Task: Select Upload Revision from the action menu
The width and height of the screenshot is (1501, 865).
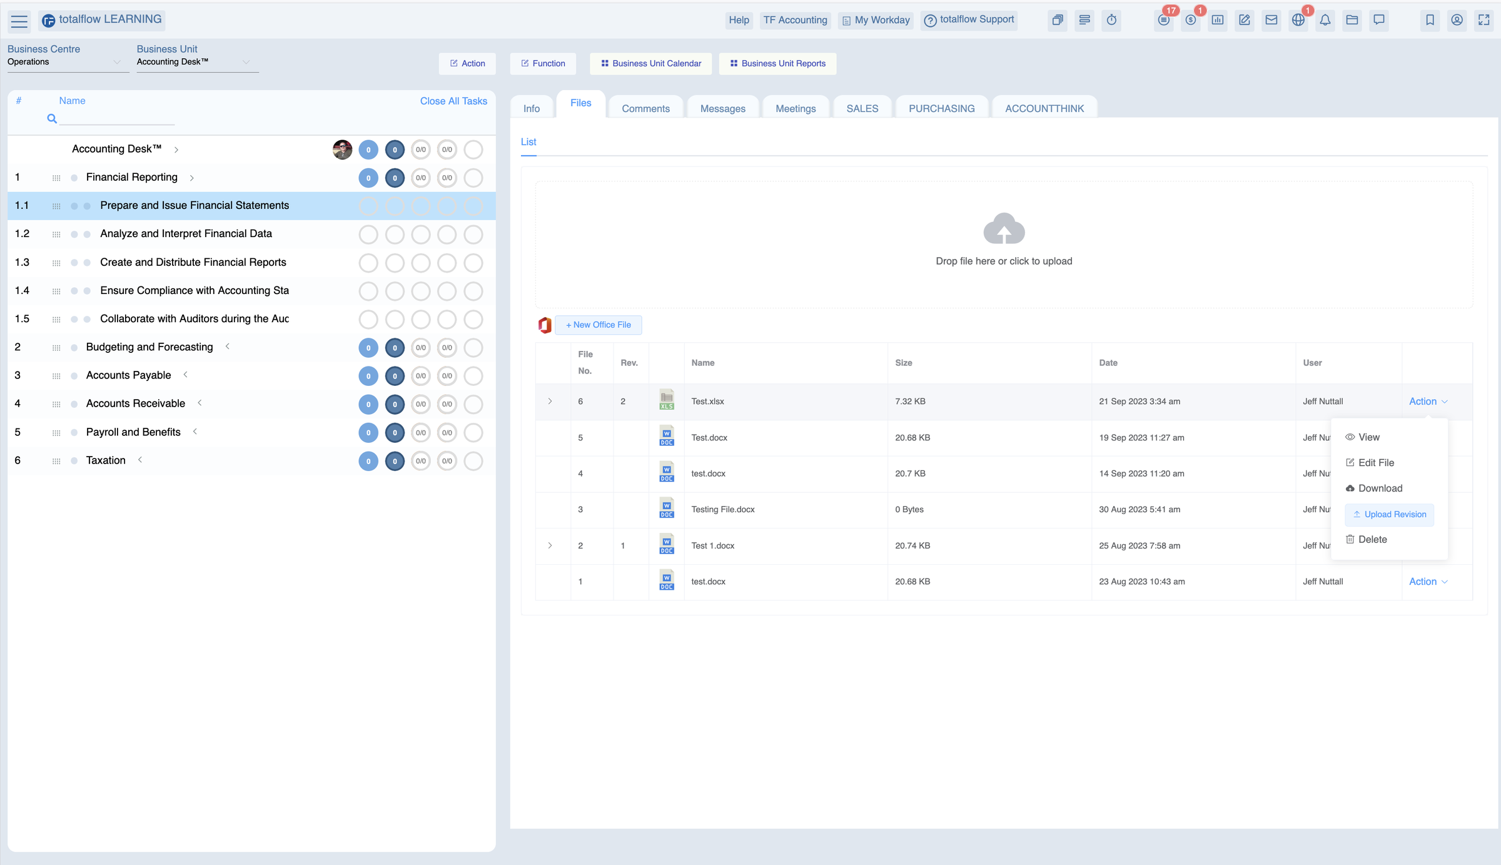Action: pos(1389,514)
